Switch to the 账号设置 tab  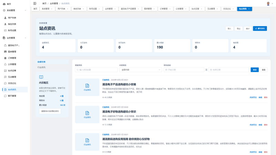pyautogui.click(x=93, y=9)
